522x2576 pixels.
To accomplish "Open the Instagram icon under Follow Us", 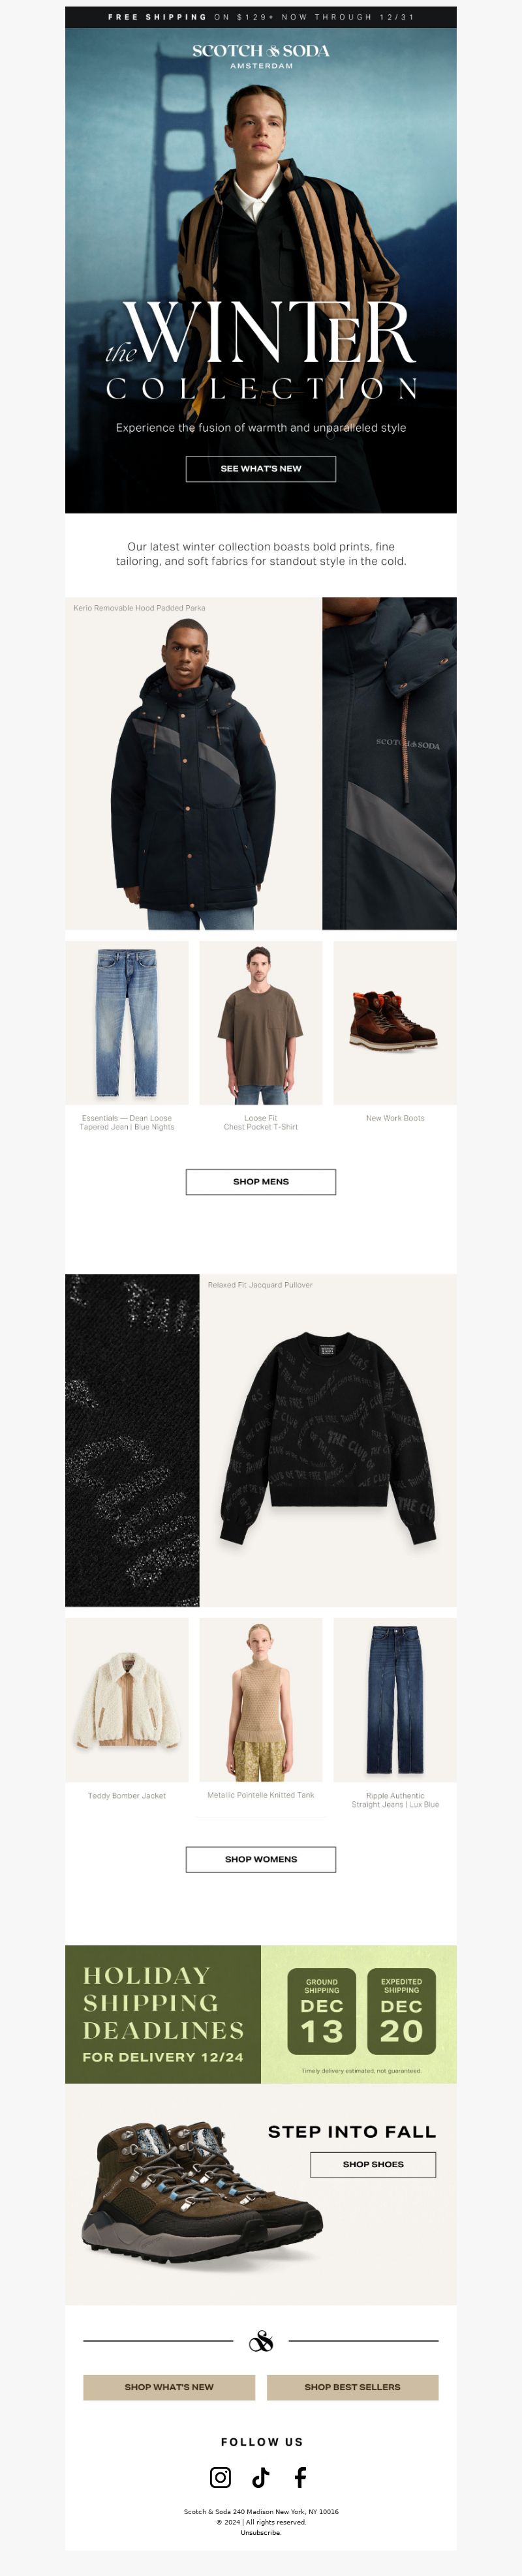I will pos(220,2476).
